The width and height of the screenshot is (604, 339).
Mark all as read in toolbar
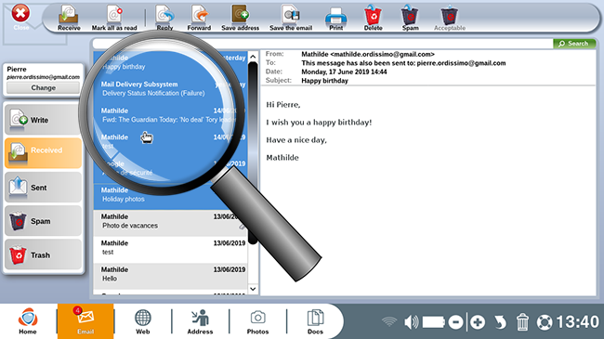[114, 18]
